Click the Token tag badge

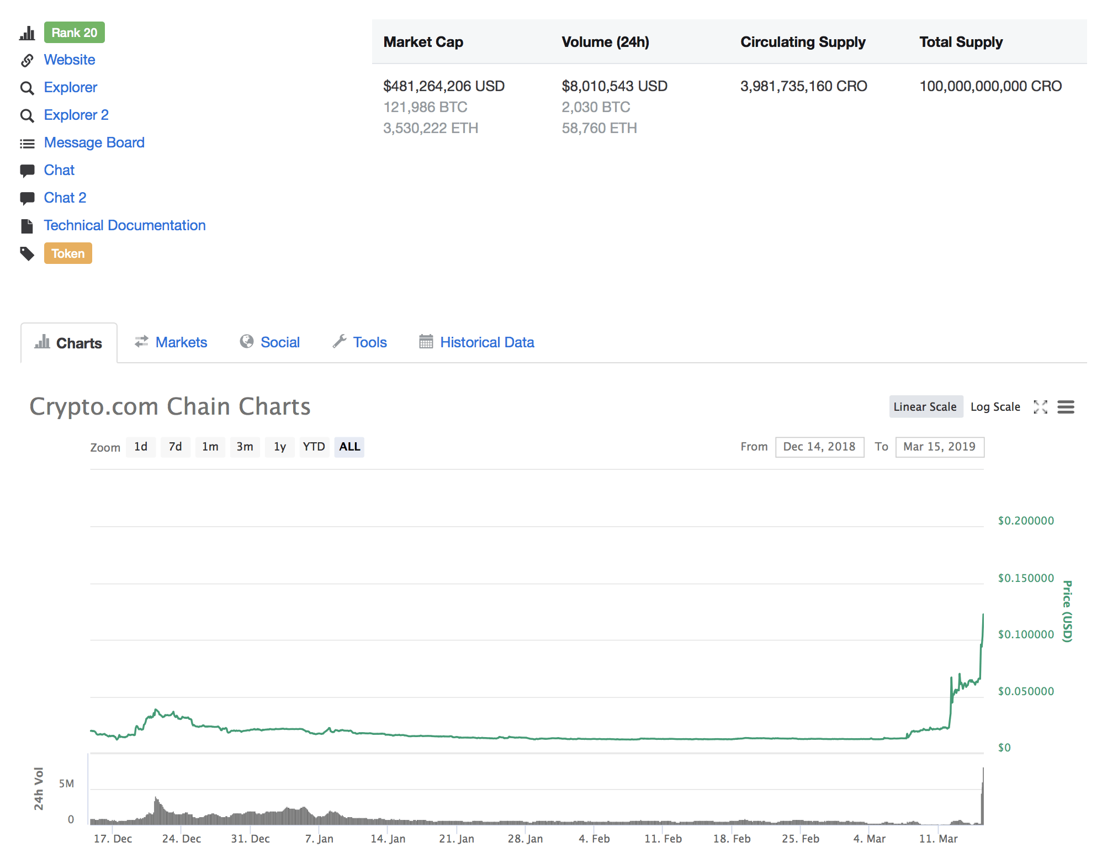68,253
